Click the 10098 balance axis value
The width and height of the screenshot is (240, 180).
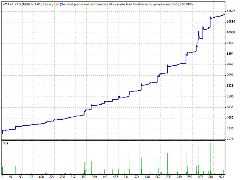point(231,32)
